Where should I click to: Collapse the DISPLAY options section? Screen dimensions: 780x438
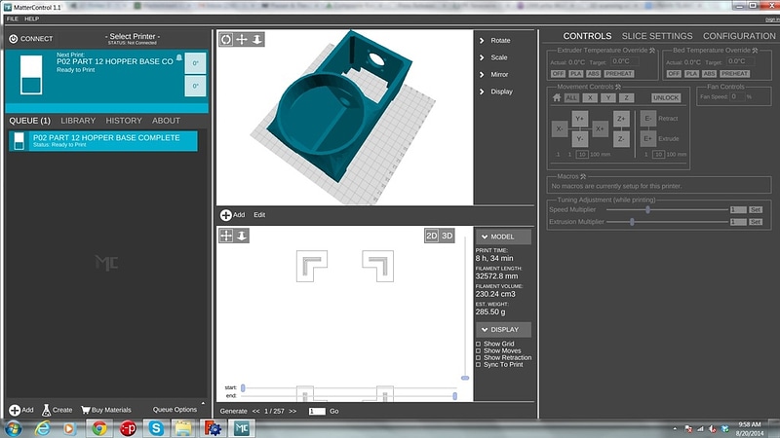[503, 330]
